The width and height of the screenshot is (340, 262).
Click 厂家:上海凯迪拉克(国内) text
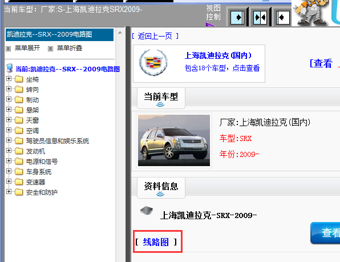coord(265,122)
